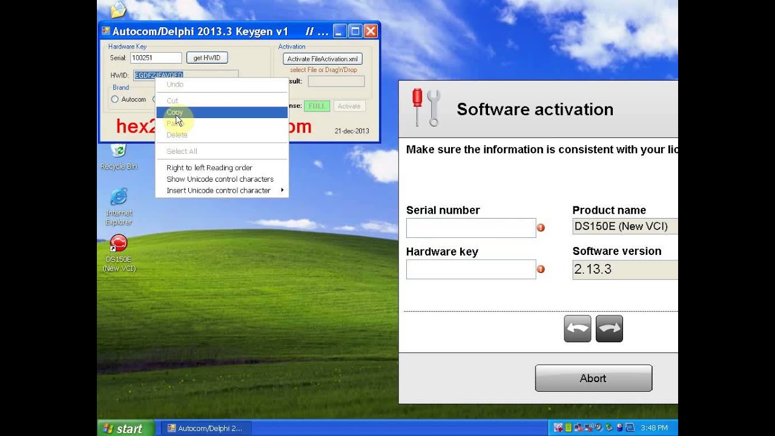Click the forward arrow in Software activation
Image resolution: width=775 pixels, height=436 pixels.
(x=609, y=329)
